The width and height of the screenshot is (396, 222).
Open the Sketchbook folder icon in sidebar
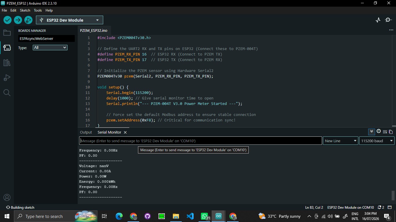[x=7, y=33]
